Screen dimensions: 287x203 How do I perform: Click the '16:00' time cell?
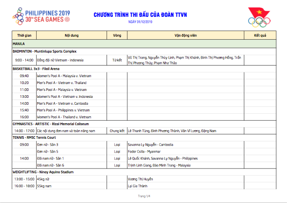coord(24,117)
